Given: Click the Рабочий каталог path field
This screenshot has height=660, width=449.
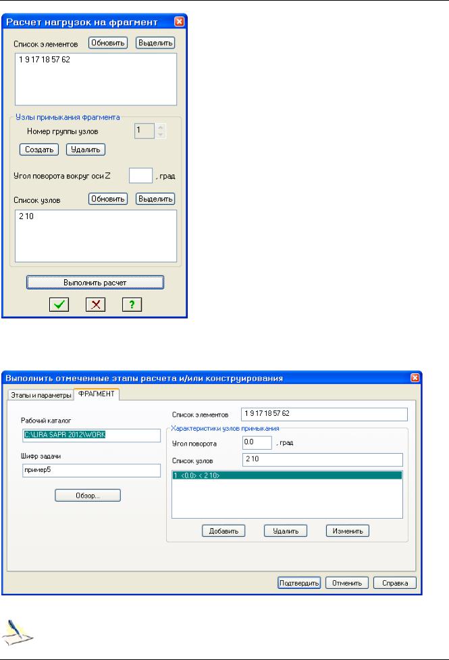Looking at the screenshot, I should (x=92, y=435).
